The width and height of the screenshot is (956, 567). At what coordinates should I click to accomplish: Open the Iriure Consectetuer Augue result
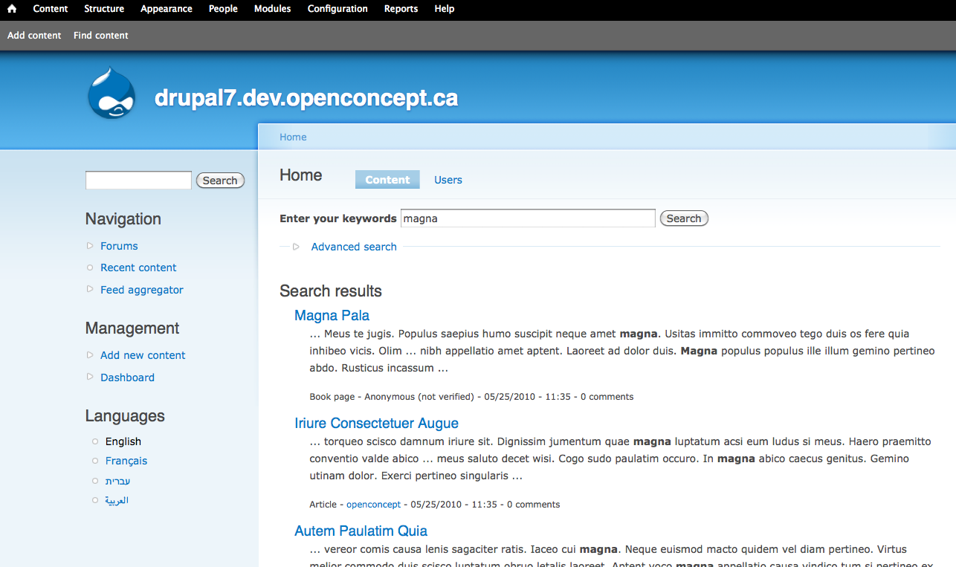pyautogui.click(x=376, y=423)
